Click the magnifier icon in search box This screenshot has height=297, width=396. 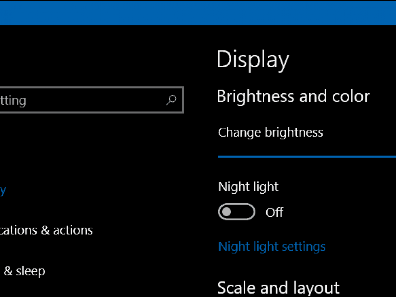pos(171,100)
